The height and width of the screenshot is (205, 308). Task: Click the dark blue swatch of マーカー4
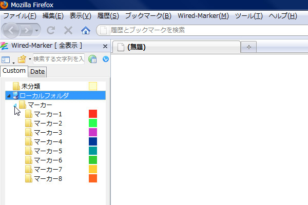pos(93,141)
